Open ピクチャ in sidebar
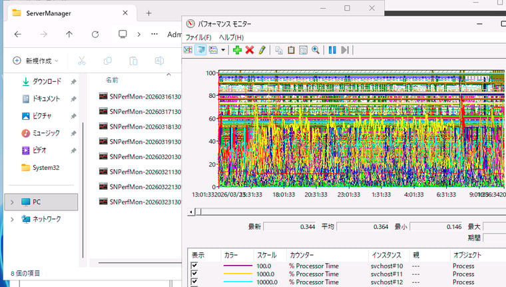This screenshot has height=287, width=506. click(42, 116)
